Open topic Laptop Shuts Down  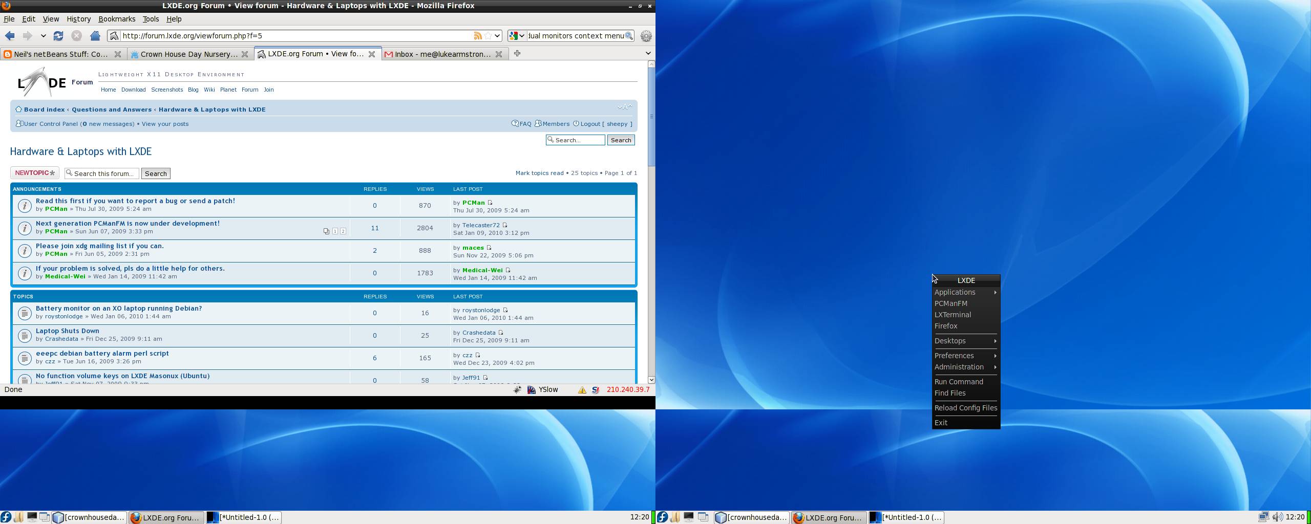click(x=68, y=331)
